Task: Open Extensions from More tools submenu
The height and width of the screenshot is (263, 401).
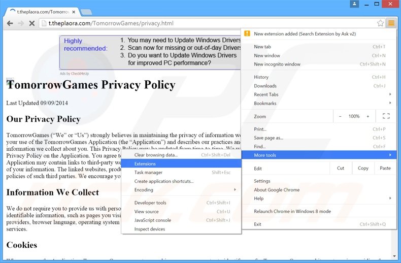Action: [x=181, y=163]
